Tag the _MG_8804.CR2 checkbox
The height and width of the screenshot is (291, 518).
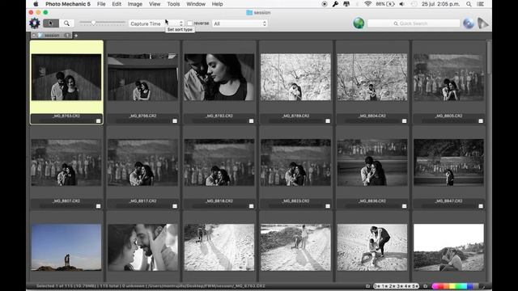coord(404,121)
